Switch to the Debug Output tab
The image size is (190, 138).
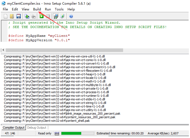coord(37,128)
